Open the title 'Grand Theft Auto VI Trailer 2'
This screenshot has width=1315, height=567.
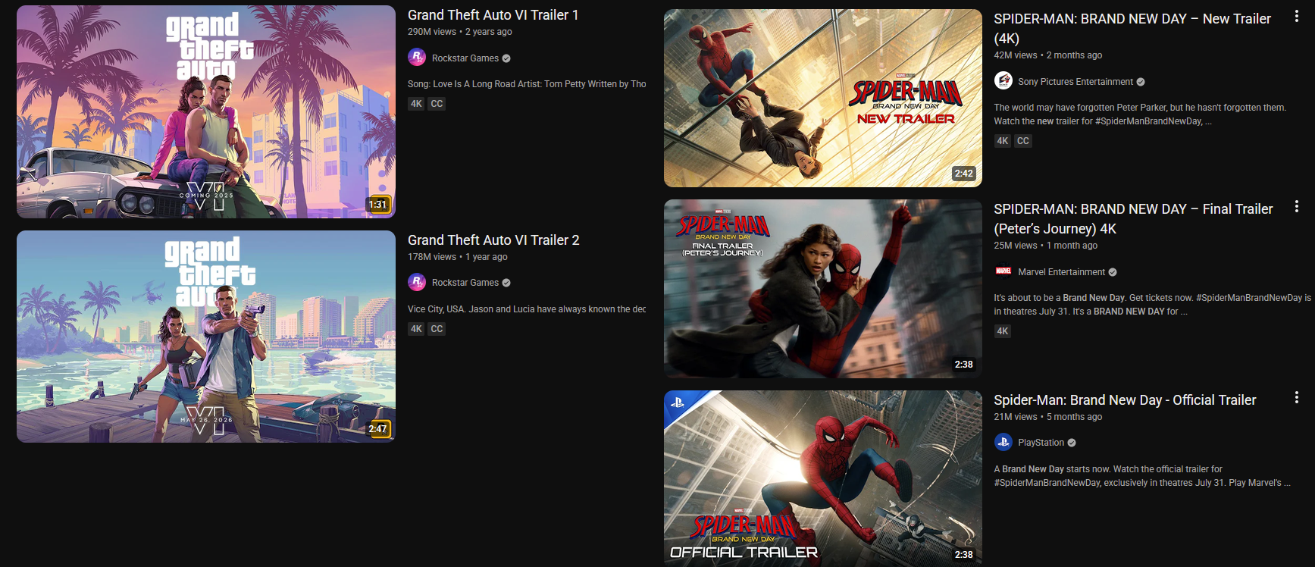click(x=493, y=240)
